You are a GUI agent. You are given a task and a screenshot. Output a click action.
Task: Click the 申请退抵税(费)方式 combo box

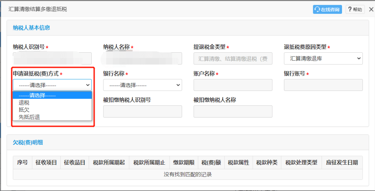point(52,85)
